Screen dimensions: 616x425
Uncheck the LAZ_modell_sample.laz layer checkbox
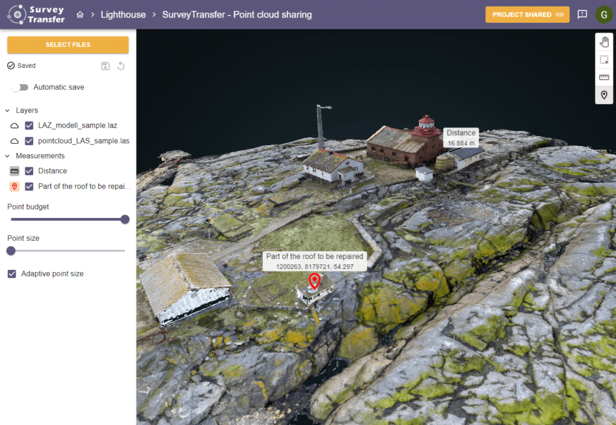pos(29,126)
